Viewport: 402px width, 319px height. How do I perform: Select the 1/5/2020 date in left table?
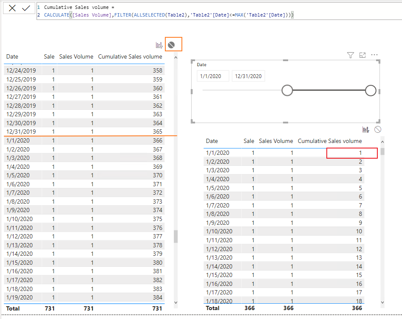18,175
